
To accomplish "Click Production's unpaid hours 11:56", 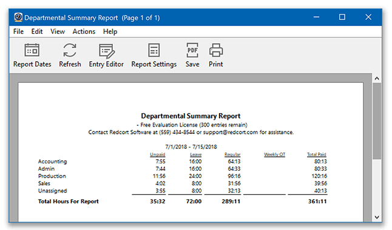I will pyautogui.click(x=159, y=176).
